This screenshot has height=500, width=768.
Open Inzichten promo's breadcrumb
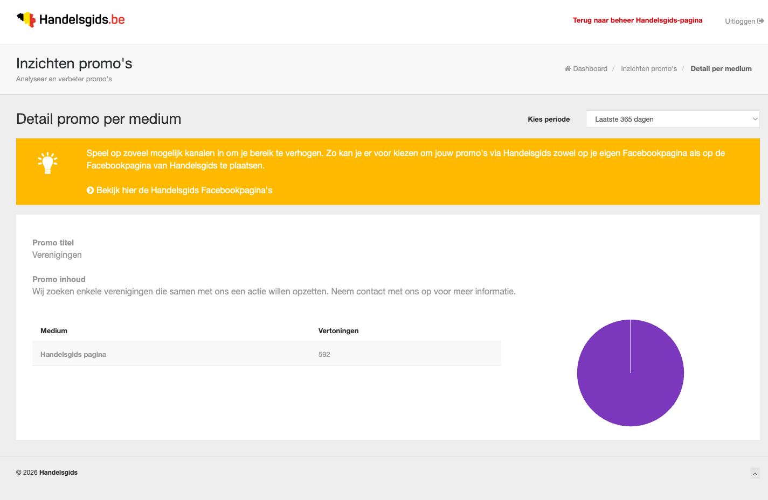649,69
